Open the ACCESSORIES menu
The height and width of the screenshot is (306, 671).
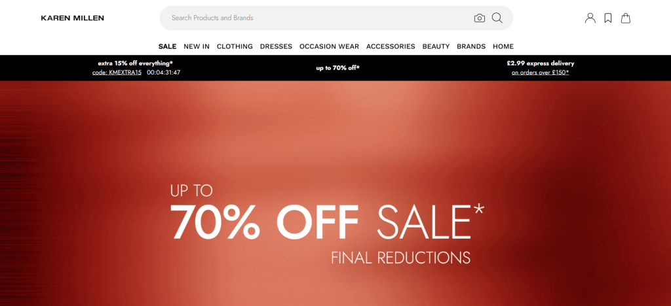(x=391, y=46)
